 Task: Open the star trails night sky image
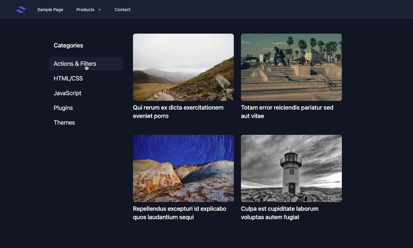(x=183, y=169)
